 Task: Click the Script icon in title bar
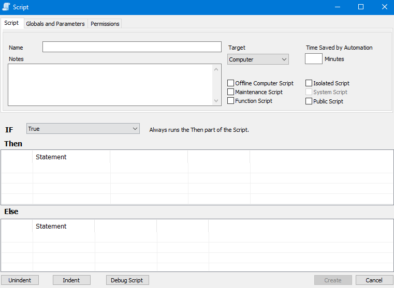pyautogui.click(x=7, y=7)
